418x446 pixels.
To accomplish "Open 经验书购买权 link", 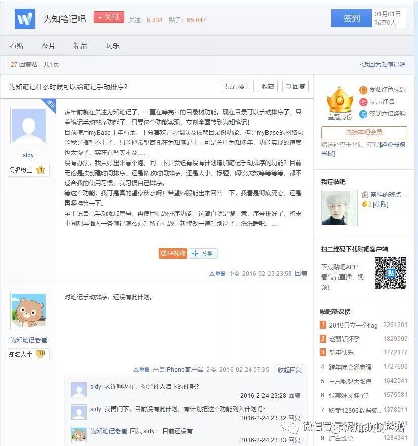I will click(363, 149).
